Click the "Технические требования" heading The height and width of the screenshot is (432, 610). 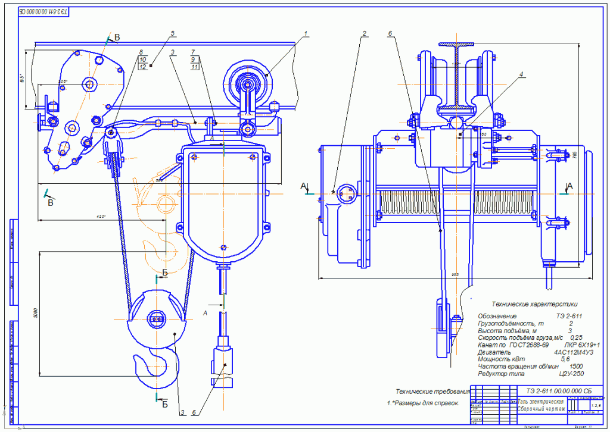pyautogui.click(x=433, y=391)
